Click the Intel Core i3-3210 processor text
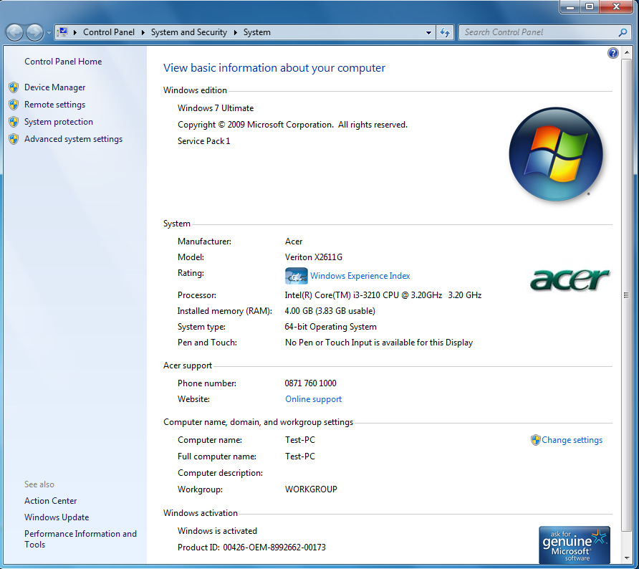 coord(383,295)
